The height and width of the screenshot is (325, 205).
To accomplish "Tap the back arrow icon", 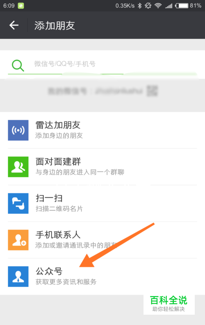I will point(14,25).
